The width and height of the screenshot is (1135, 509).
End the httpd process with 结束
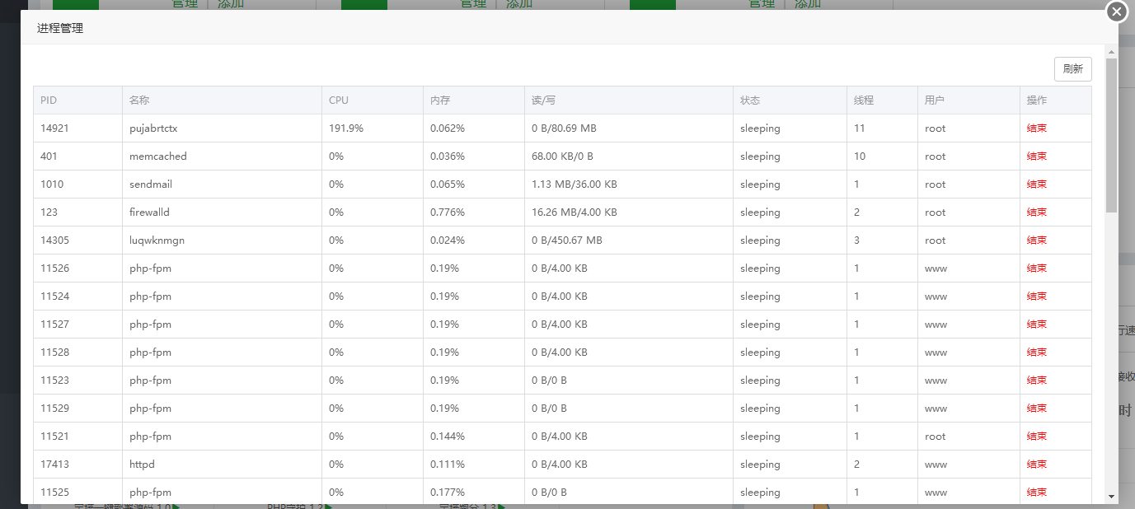coord(1037,465)
